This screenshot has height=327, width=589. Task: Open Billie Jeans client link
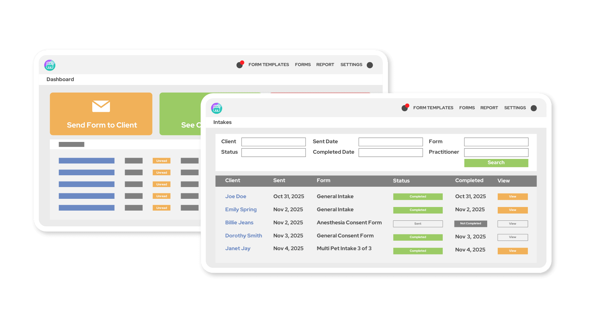tap(239, 223)
